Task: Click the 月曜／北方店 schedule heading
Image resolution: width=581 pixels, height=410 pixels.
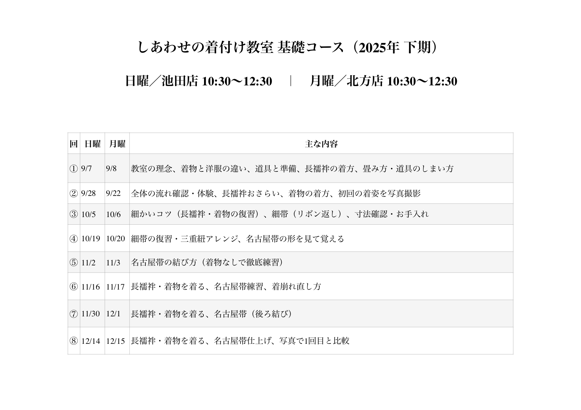Action: click(x=383, y=81)
